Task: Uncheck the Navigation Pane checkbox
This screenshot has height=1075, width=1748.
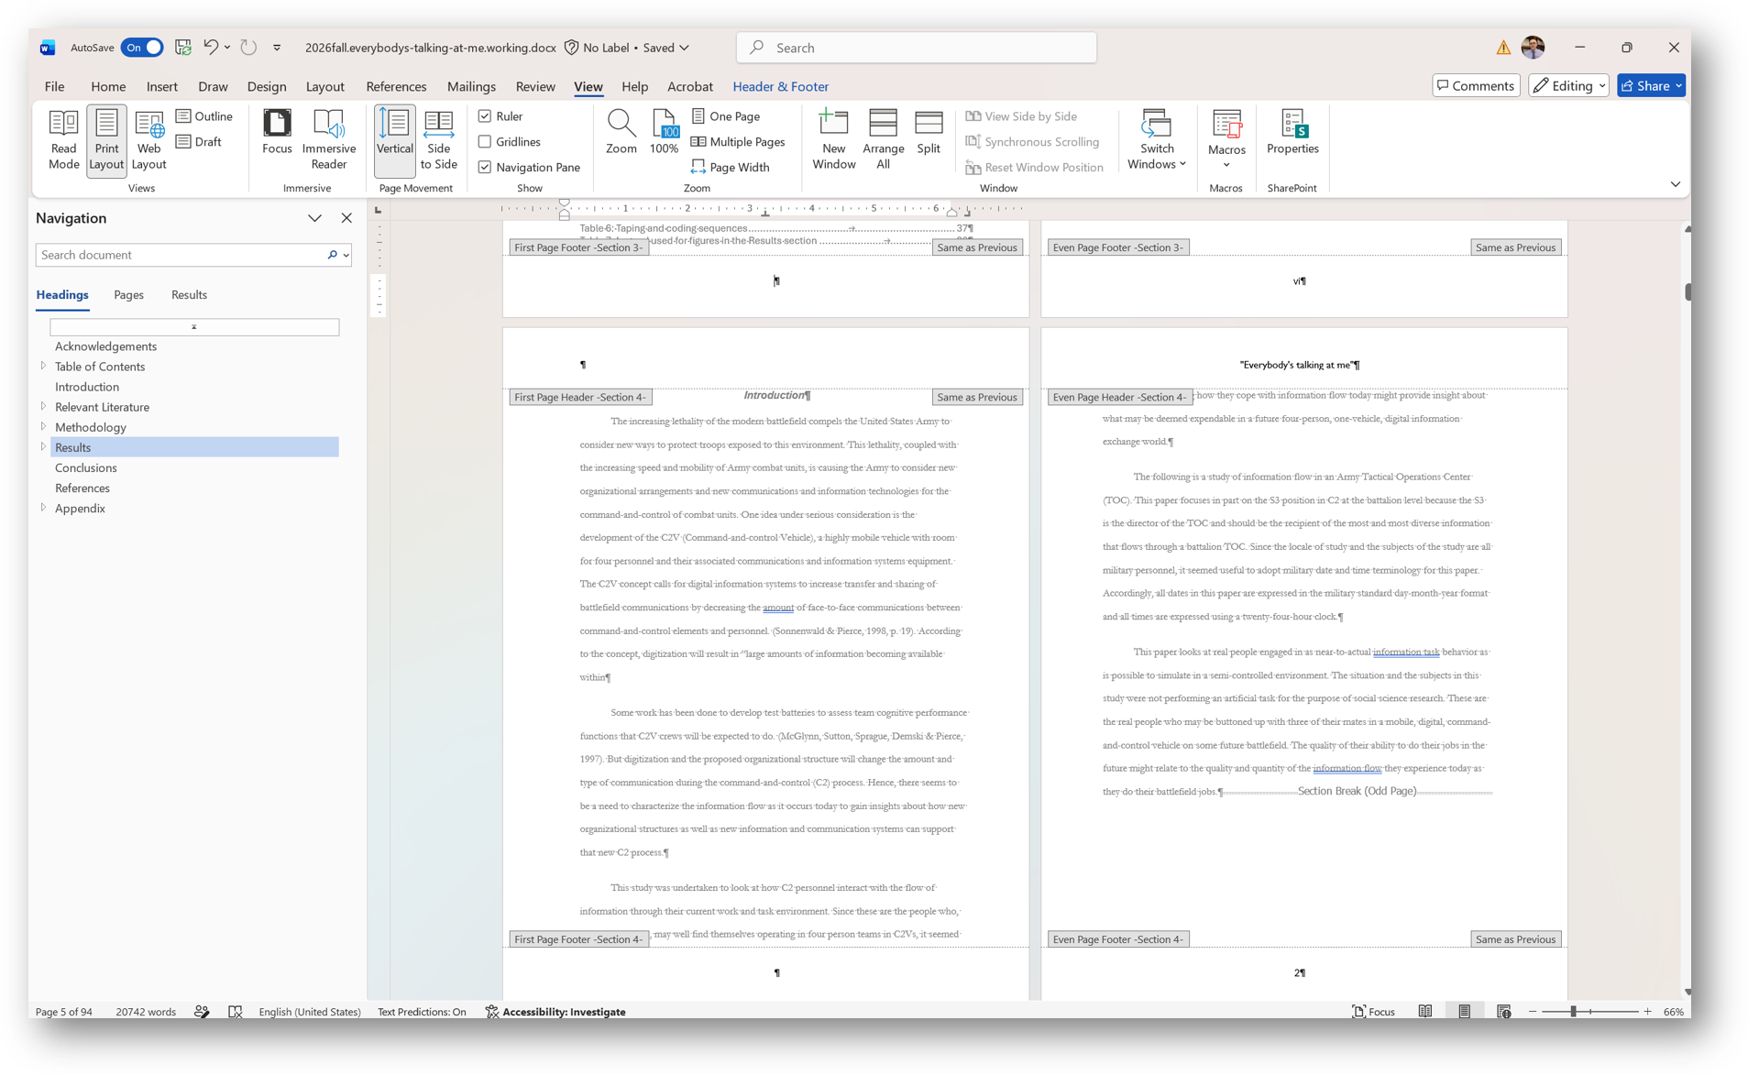Action: [485, 168]
